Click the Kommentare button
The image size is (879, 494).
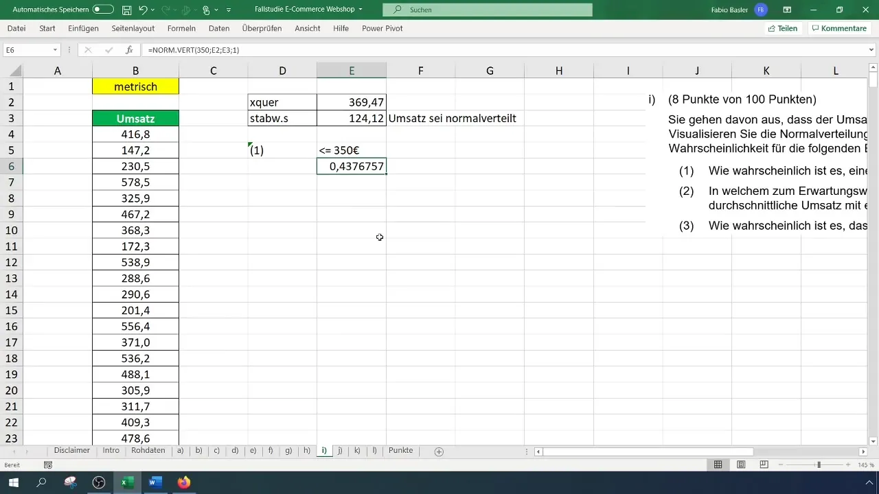click(x=840, y=28)
